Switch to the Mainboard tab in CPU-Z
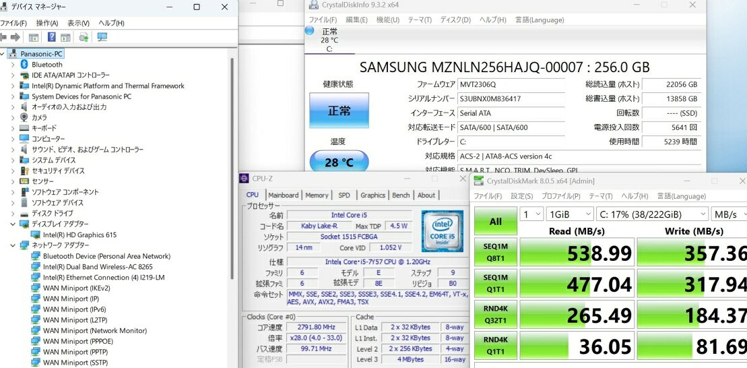 pyautogui.click(x=283, y=195)
